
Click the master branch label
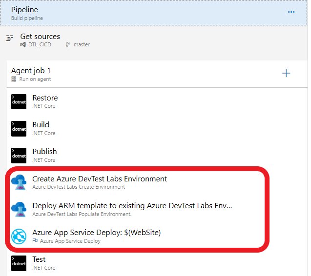(x=82, y=44)
